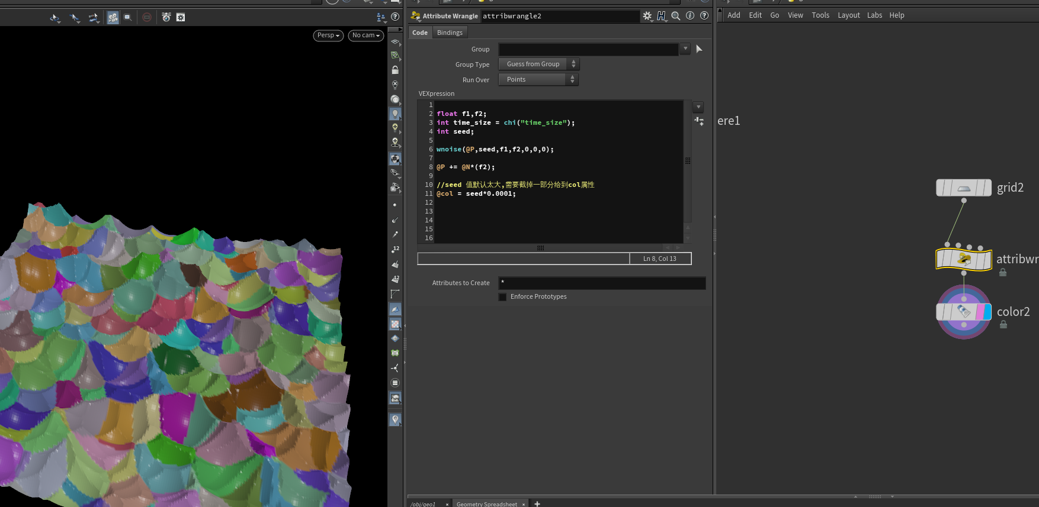Click the magnifier search icon in parameter header
Screen dimensions: 1039x507
675,16
